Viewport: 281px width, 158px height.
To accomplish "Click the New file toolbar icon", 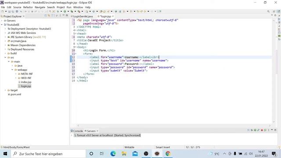I will click(x=3, y=11).
